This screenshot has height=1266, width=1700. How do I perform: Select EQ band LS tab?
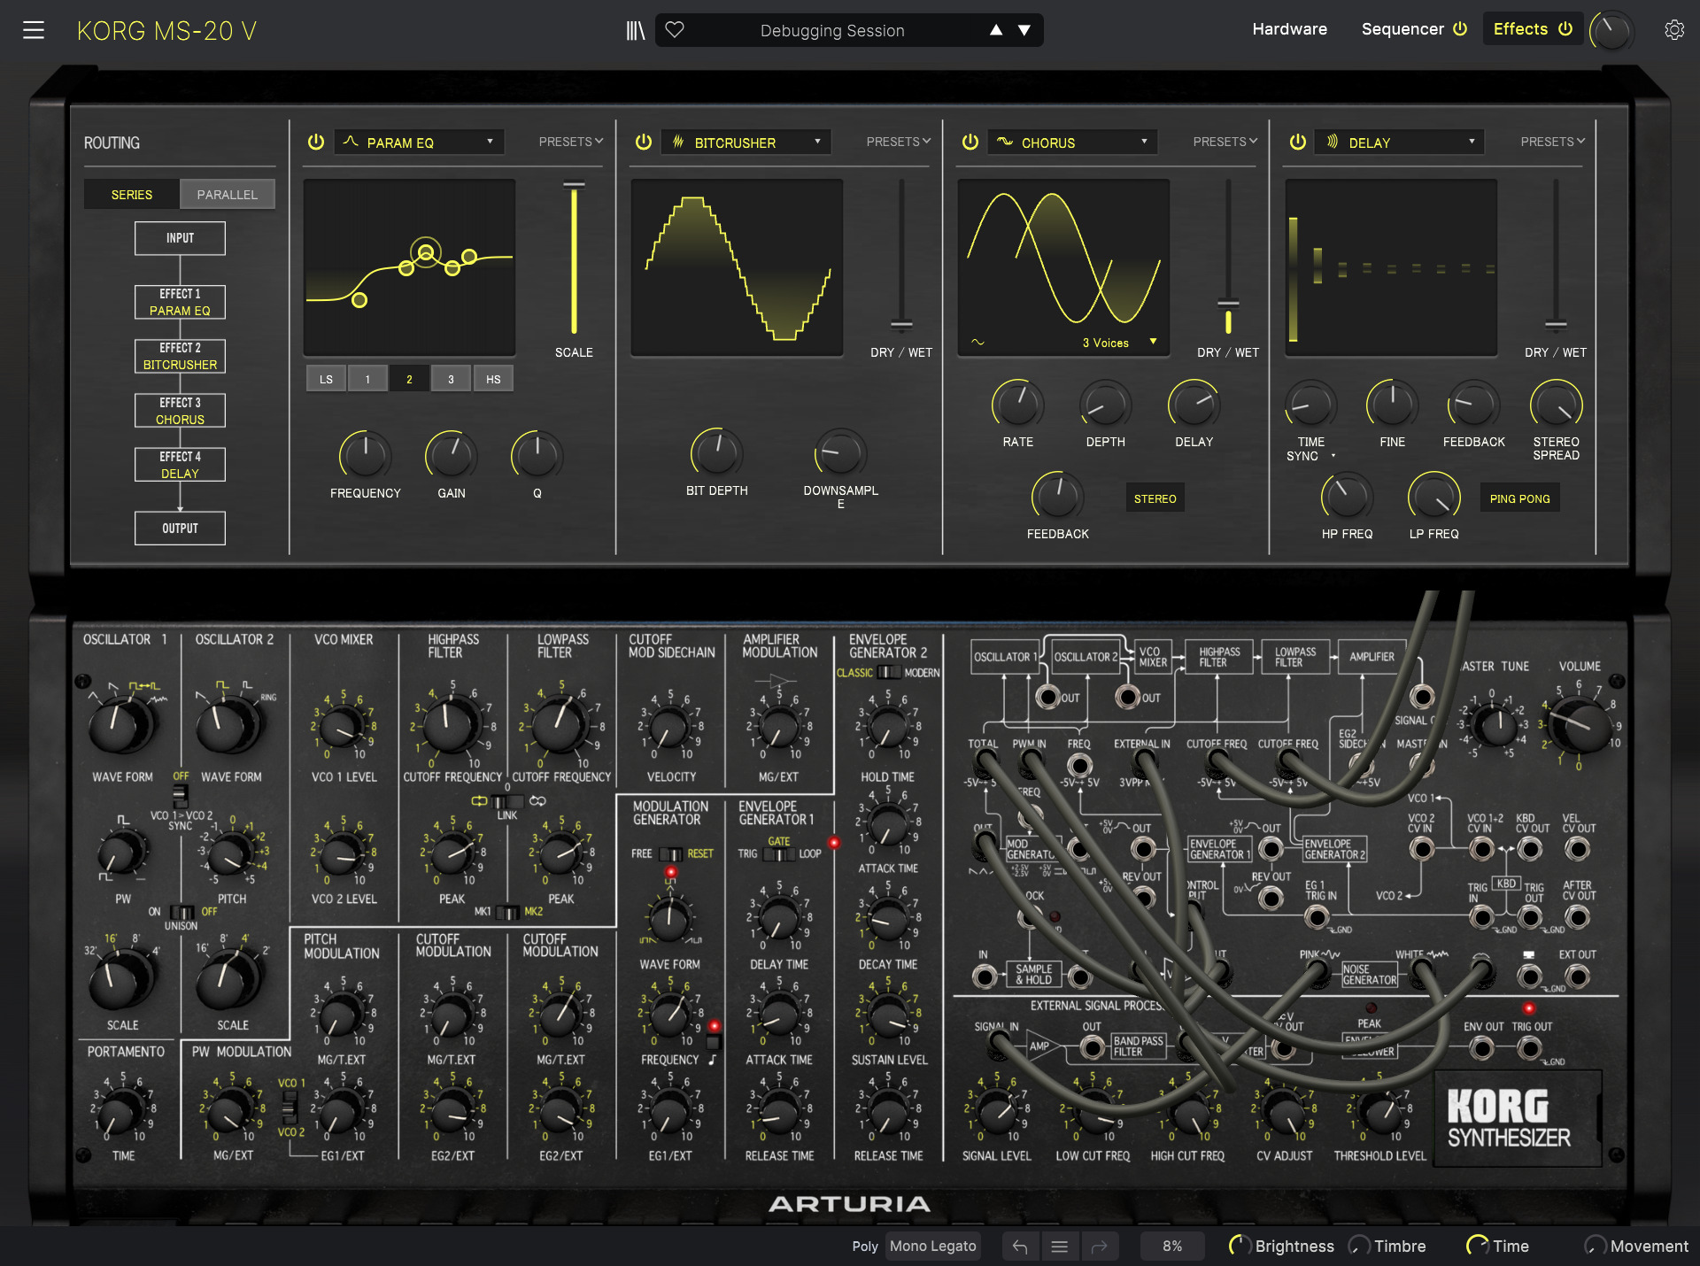(x=326, y=379)
